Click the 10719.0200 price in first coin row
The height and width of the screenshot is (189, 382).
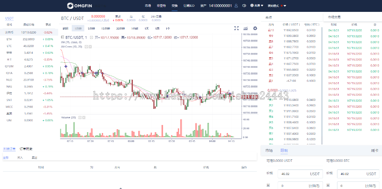[x=28, y=32]
